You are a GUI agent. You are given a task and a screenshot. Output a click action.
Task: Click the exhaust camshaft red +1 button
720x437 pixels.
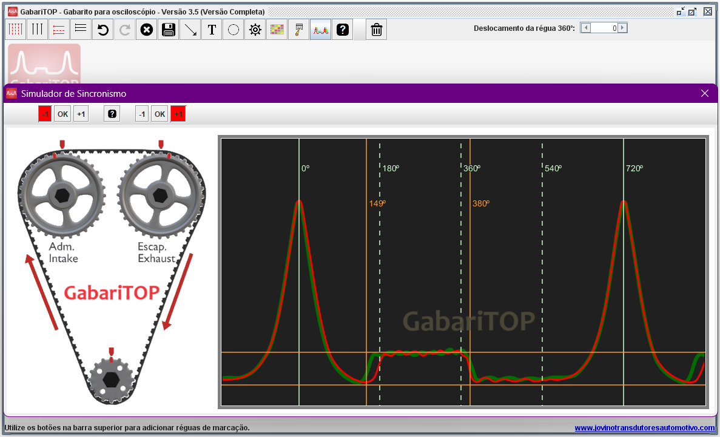178,114
